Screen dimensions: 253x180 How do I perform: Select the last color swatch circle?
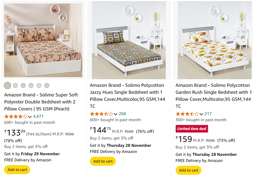47,86
